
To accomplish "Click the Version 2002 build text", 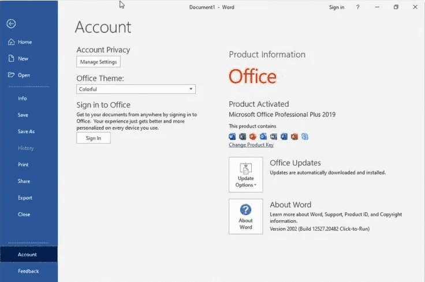I will coord(319,229).
